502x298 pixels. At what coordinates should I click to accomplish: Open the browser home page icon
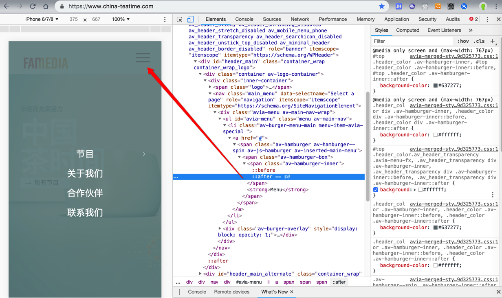click(46, 7)
